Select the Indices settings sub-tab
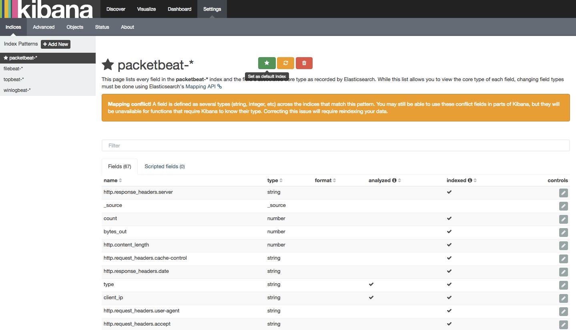Screen dimensions: 576x330 point(13,27)
